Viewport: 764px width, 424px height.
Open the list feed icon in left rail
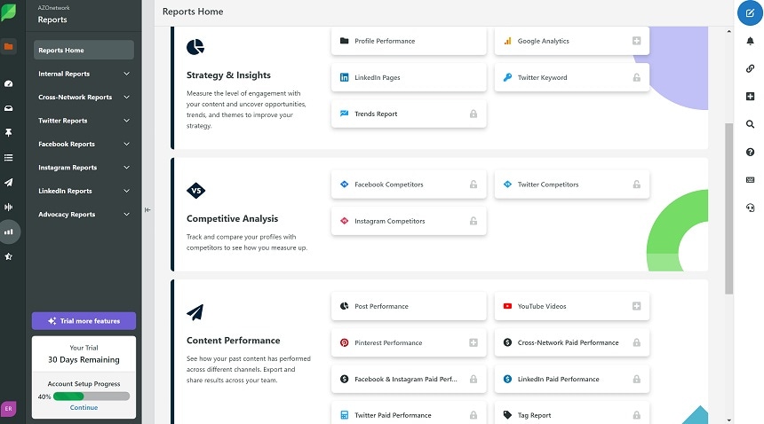(8, 158)
